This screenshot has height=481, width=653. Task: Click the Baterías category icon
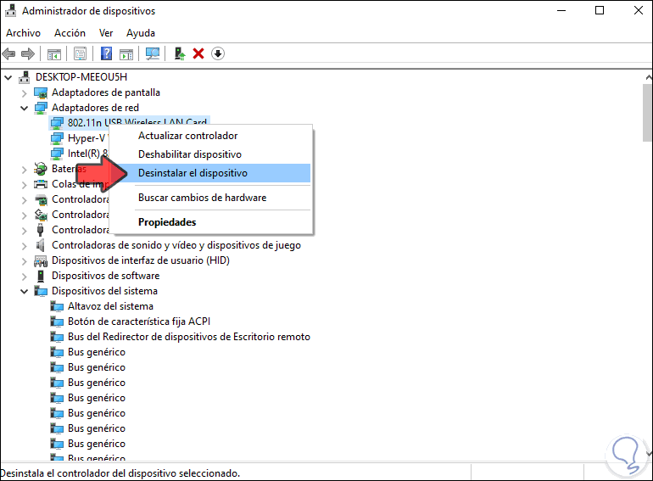(x=41, y=169)
